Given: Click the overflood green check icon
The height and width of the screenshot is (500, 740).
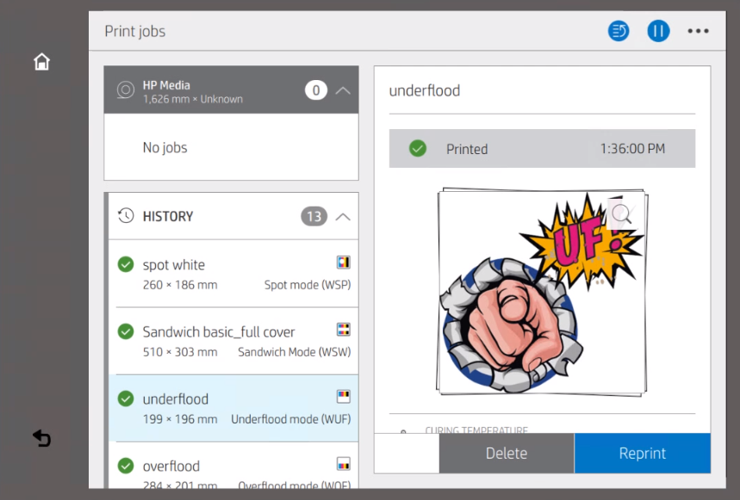Looking at the screenshot, I should [126, 466].
